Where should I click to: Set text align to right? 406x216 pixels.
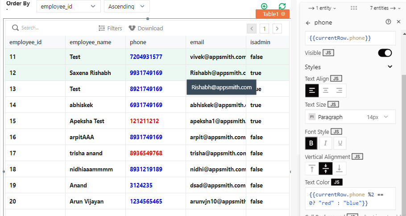coord(339,91)
